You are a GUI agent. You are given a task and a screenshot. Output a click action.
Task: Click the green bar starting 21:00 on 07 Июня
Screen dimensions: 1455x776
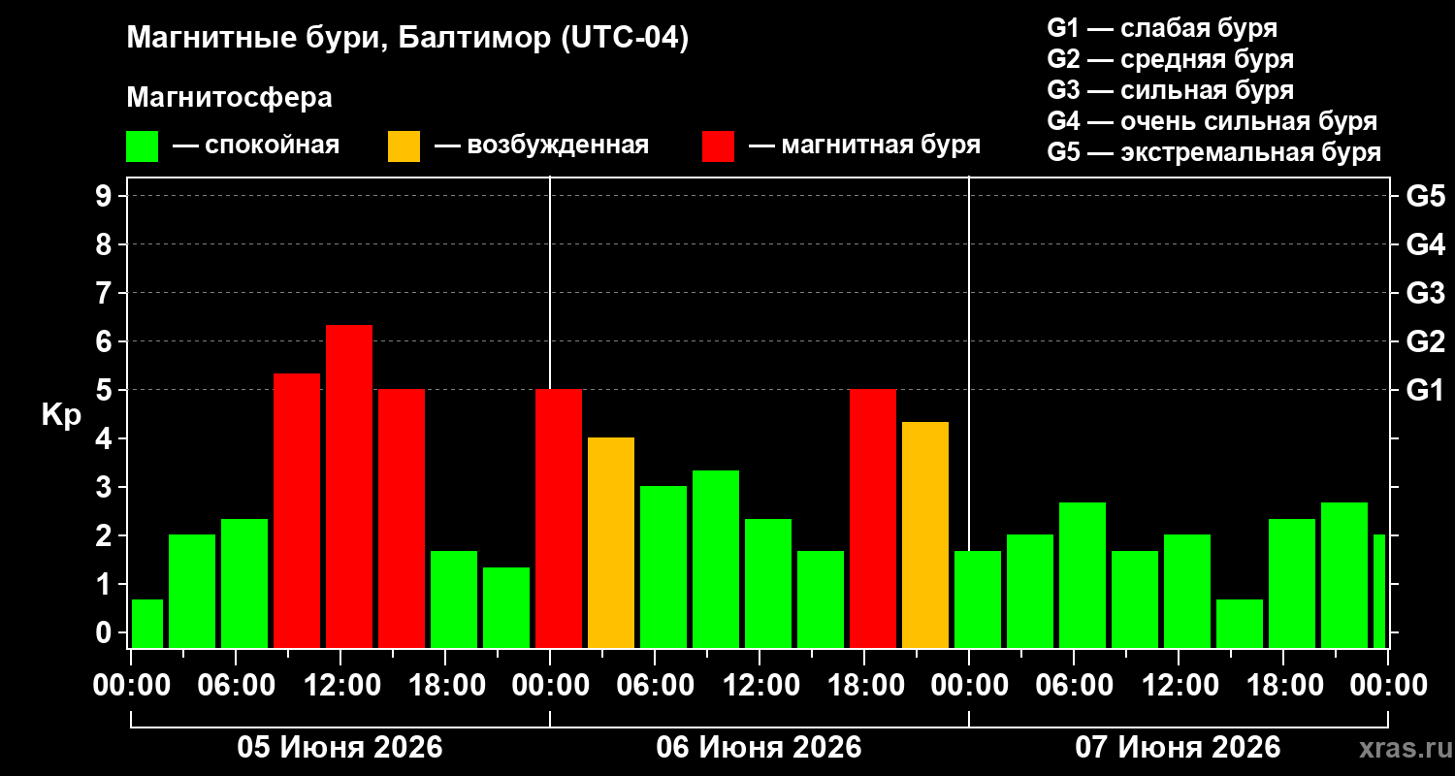(1344, 575)
